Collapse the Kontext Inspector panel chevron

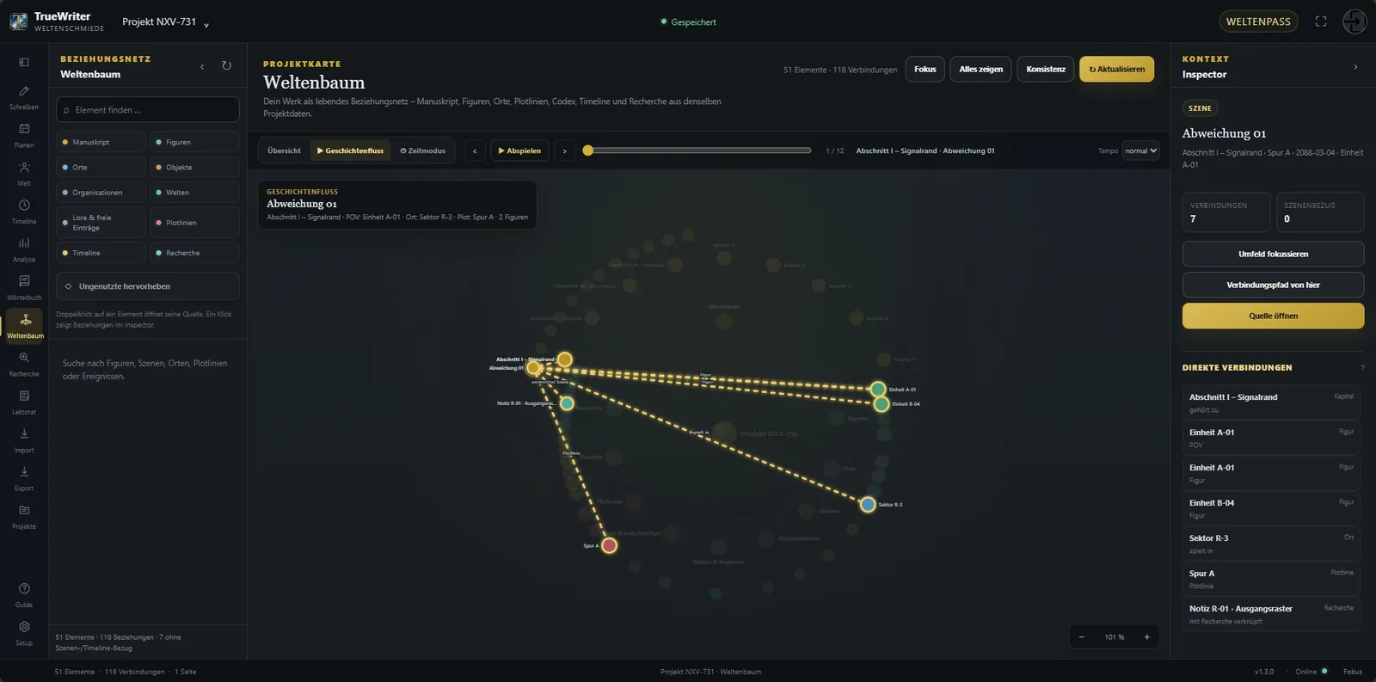(1355, 67)
